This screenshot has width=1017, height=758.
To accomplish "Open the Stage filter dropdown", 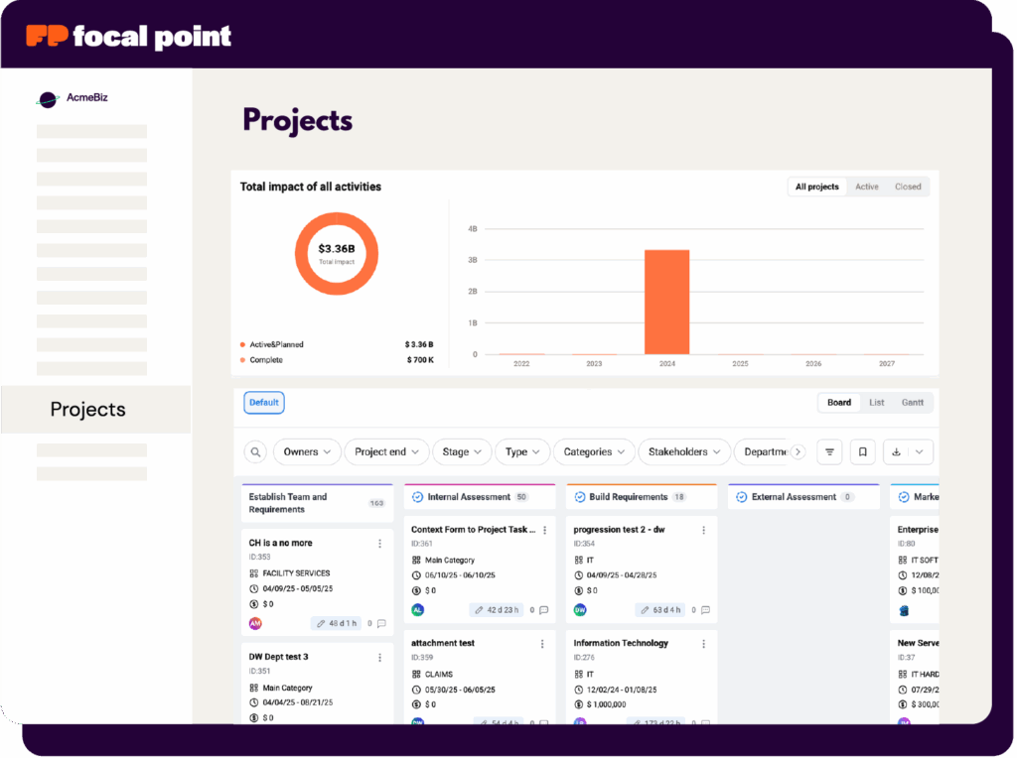I will [x=461, y=452].
